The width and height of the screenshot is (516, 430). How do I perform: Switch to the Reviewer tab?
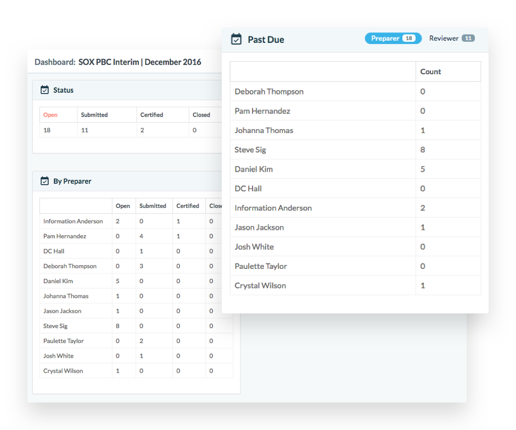pyautogui.click(x=451, y=38)
